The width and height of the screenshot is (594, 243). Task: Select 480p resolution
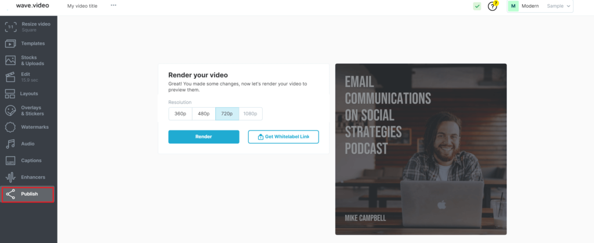tap(204, 114)
